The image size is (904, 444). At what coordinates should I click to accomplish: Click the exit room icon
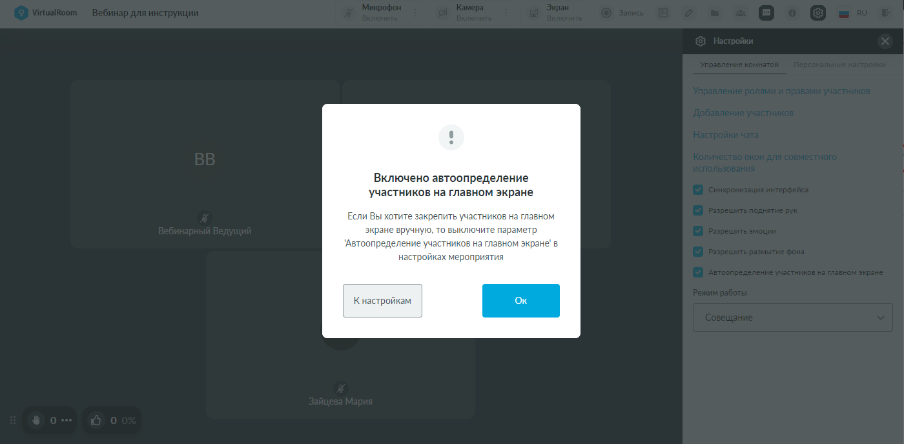(x=885, y=13)
